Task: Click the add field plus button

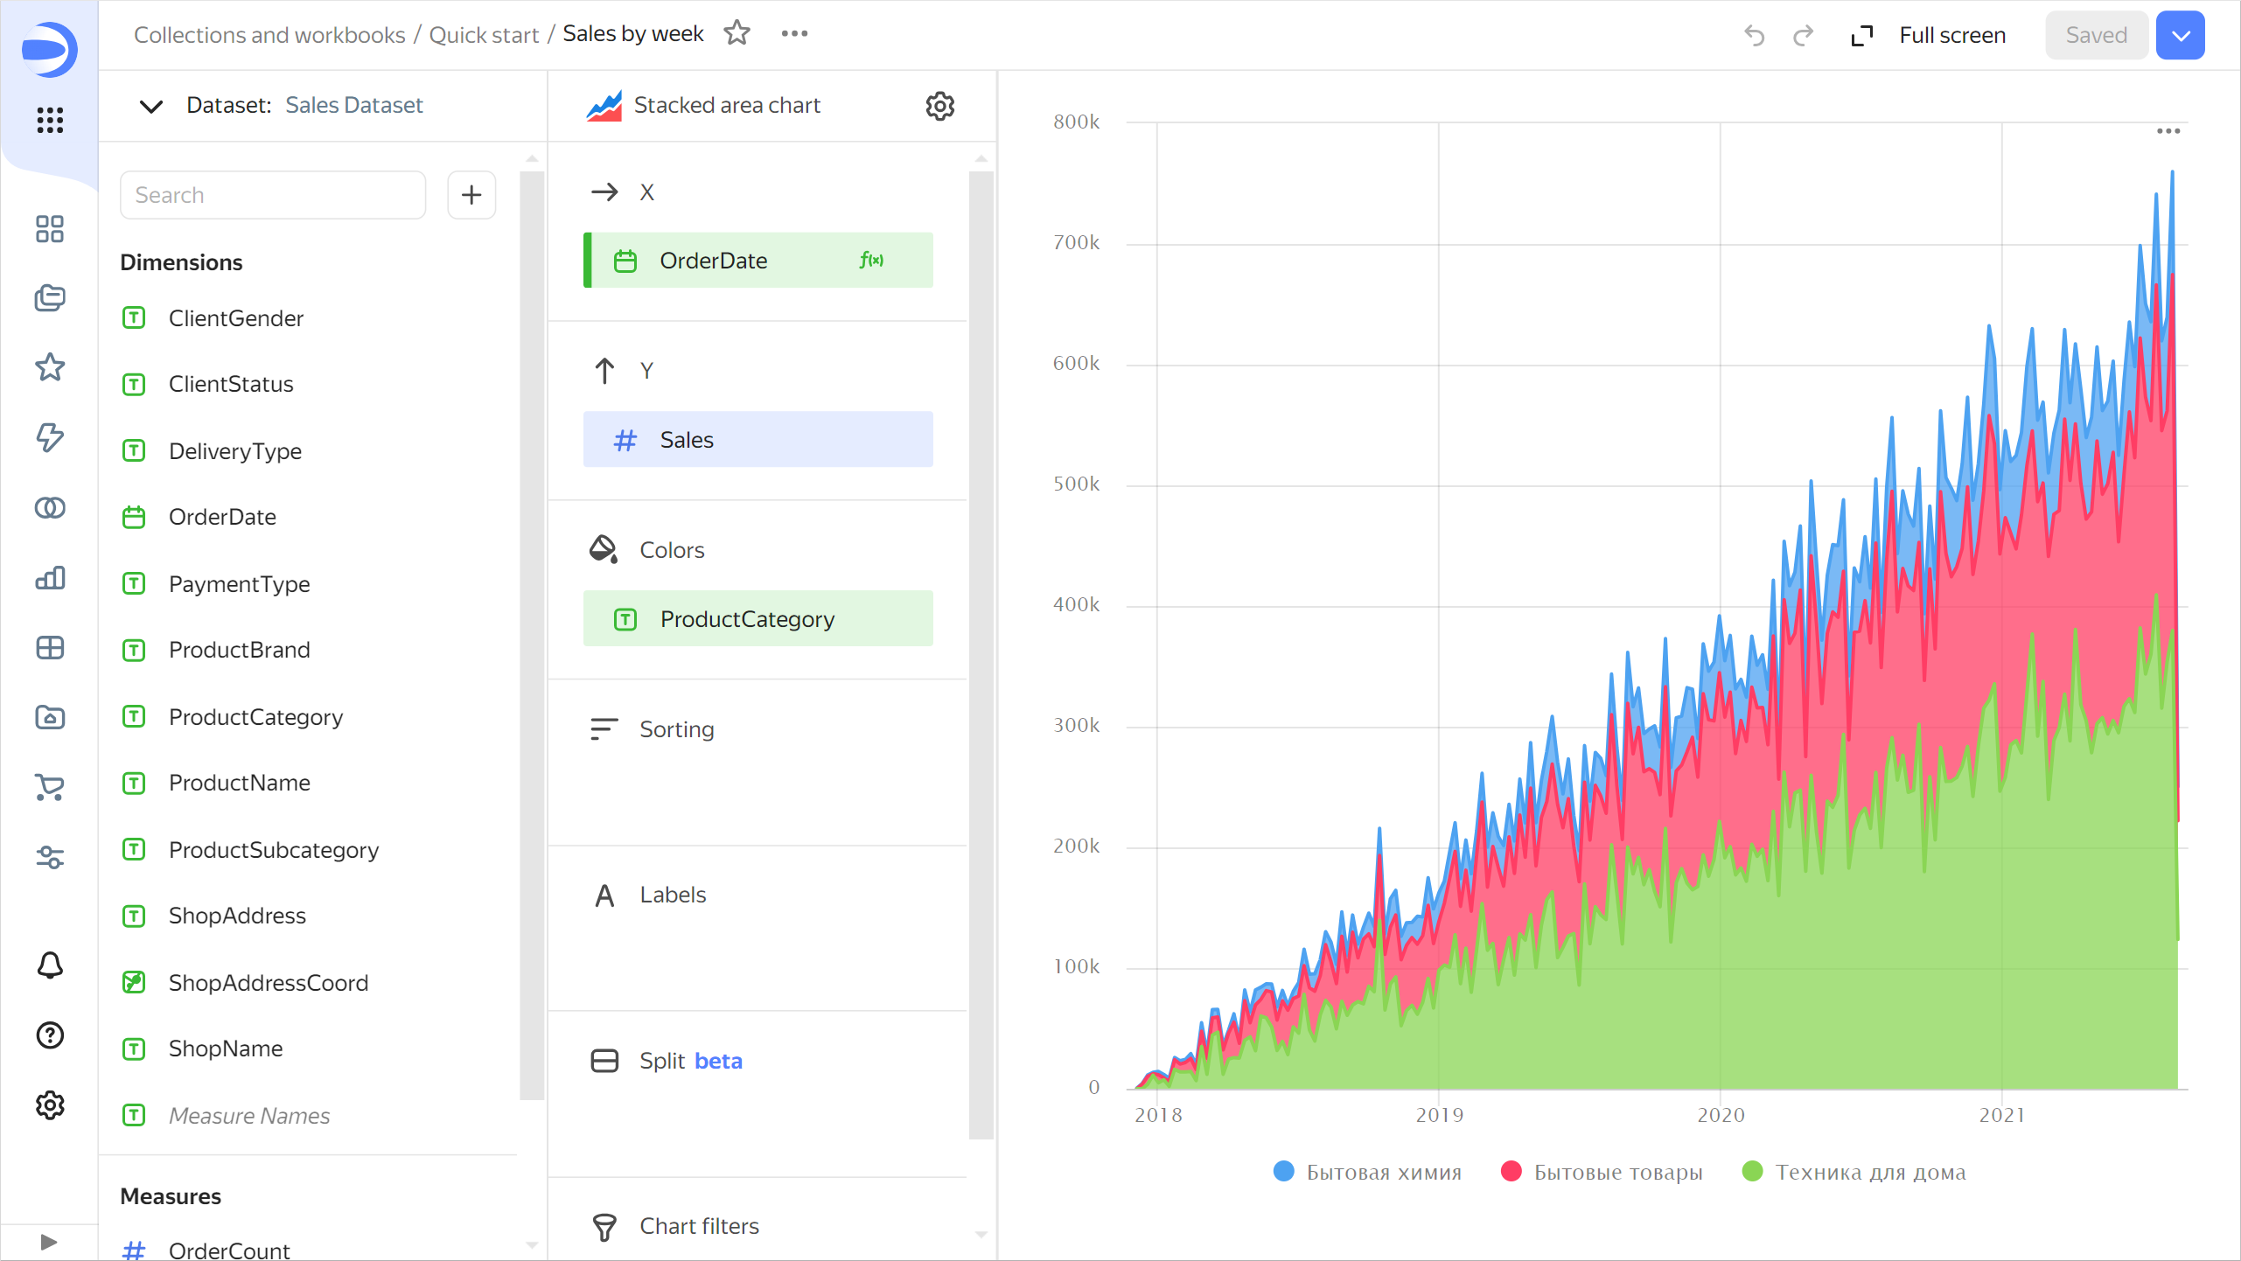Action: click(471, 194)
